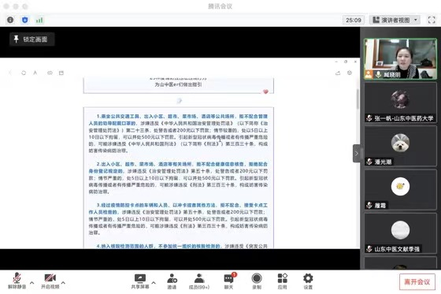Viewport: 441px width, 294px height.
Task: Open the Invite participants icon
Action: [x=172, y=281]
